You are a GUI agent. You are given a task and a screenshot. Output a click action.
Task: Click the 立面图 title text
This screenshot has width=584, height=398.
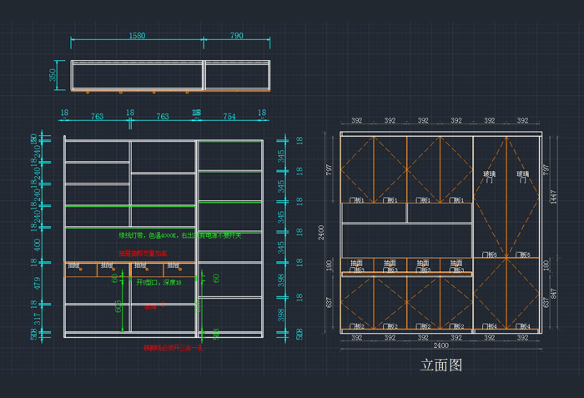tap(441, 365)
